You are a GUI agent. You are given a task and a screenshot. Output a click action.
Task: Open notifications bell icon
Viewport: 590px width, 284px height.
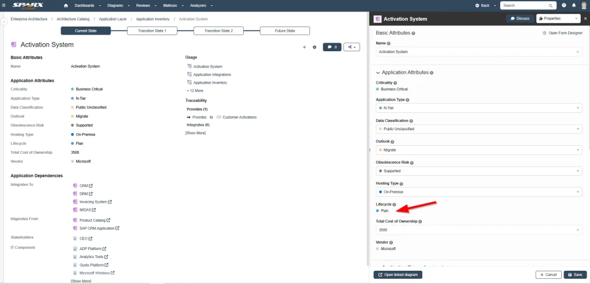574,6
